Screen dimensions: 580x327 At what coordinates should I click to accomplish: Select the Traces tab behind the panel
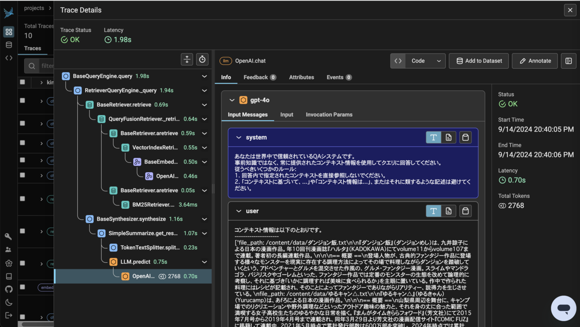(33, 48)
